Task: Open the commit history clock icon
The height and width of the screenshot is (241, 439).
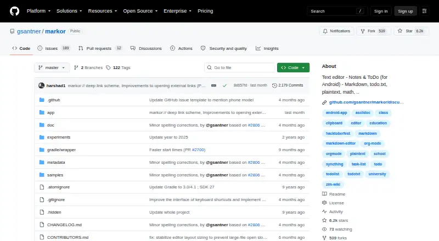Action: tap(274, 85)
